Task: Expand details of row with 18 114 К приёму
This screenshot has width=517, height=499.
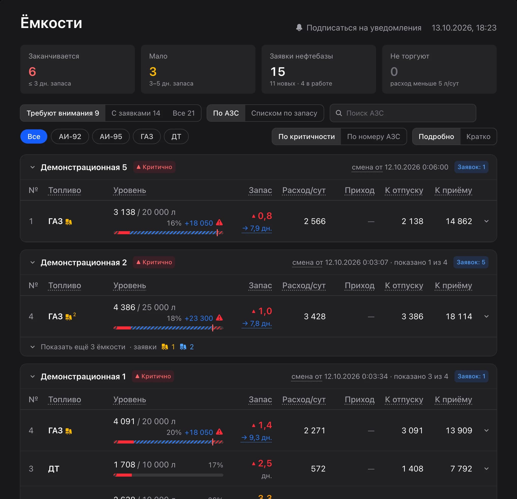Action: [x=486, y=316]
